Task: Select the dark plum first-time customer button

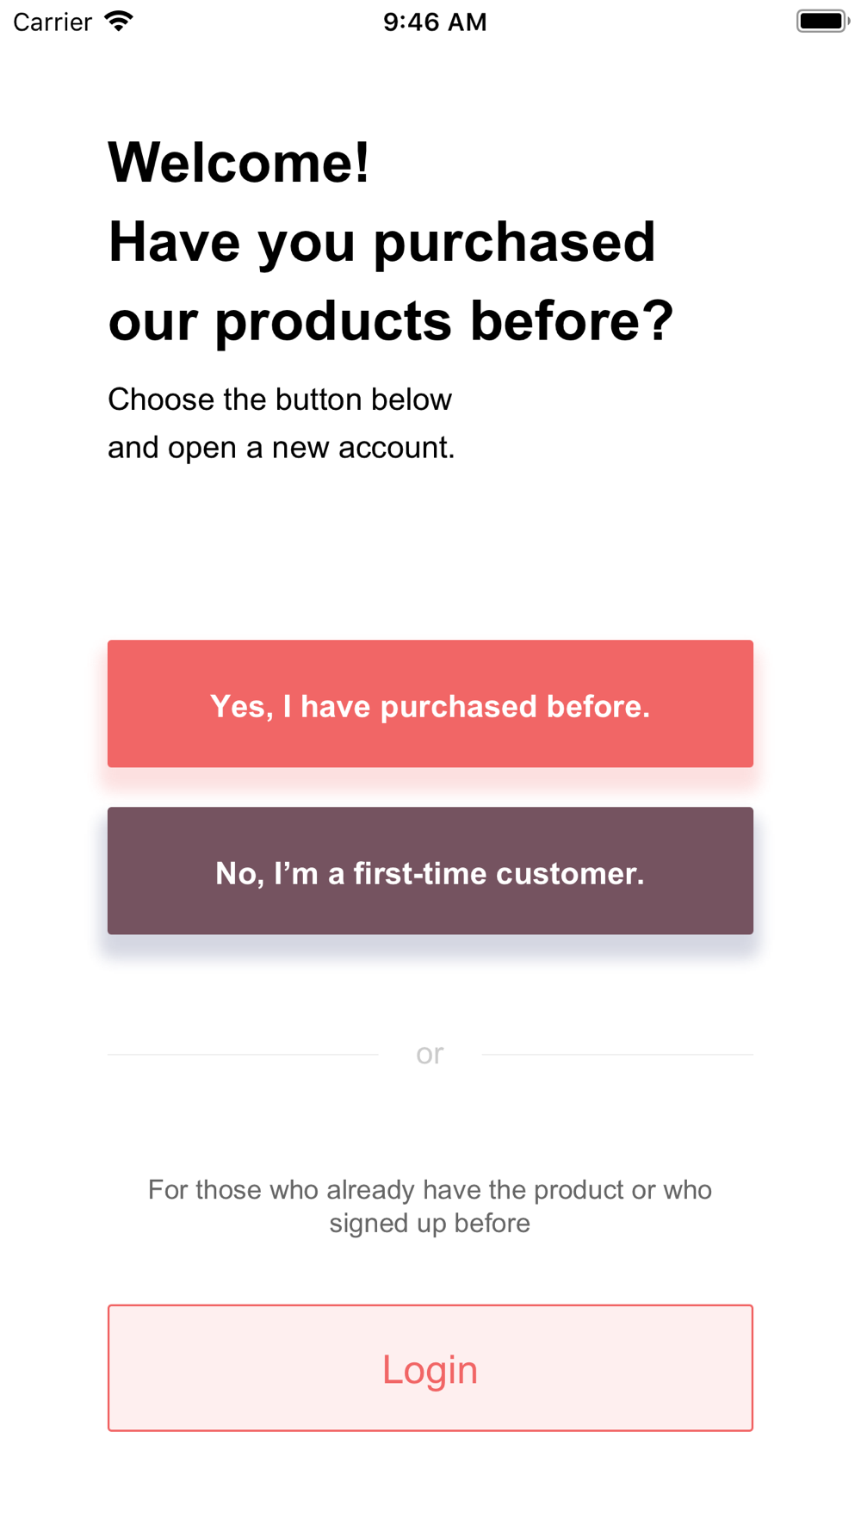Action: click(x=430, y=871)
